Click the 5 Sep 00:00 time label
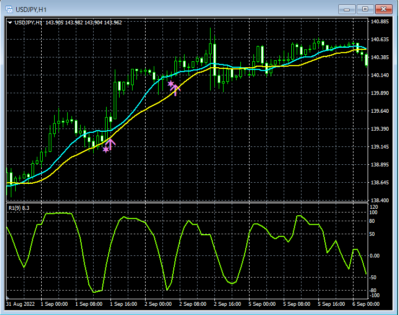The width and height of the screenshot is (399, 315). coord(262,304)
